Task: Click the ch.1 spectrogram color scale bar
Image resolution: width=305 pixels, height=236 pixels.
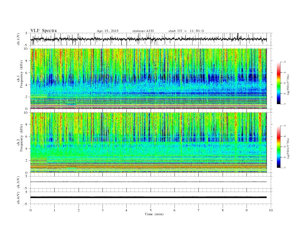Action: click(x=279, y=83)
